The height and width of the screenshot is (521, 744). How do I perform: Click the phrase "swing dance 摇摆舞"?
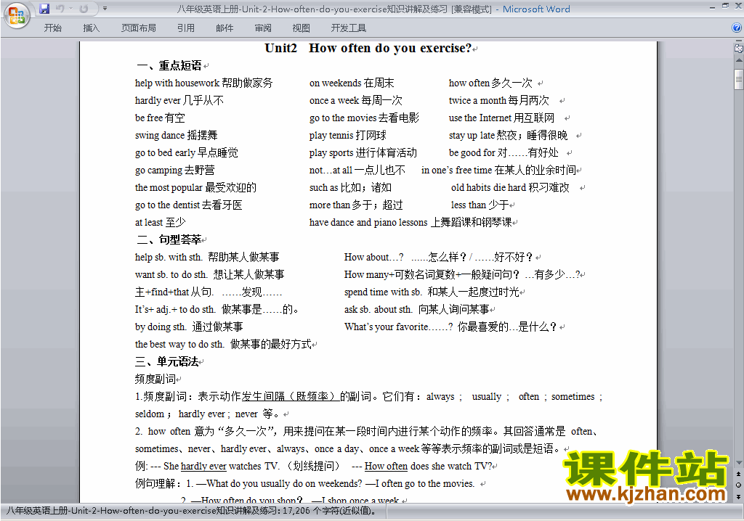coord(176,135)
